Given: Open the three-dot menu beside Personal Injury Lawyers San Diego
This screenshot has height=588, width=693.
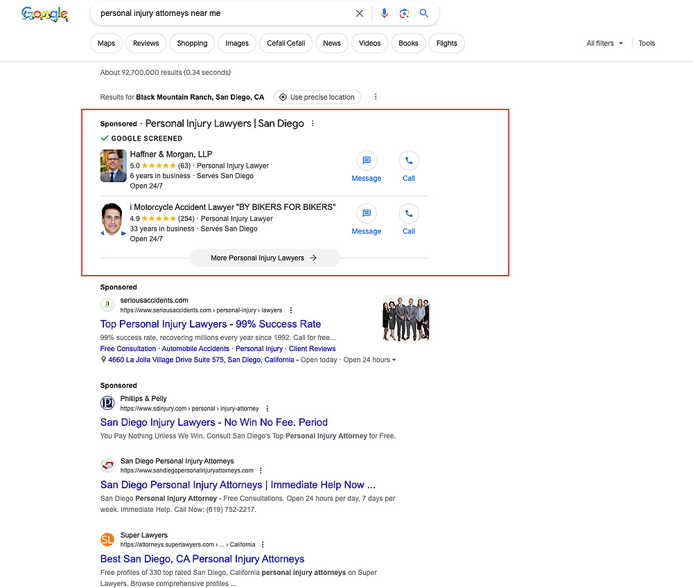Looking at the screenshot, I should point(313,123).
